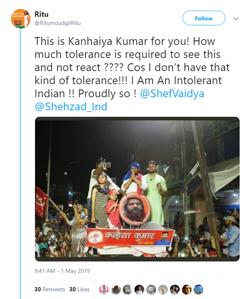Open the @RitumoudgilRitu handle
251x299 pixels.
57,23
